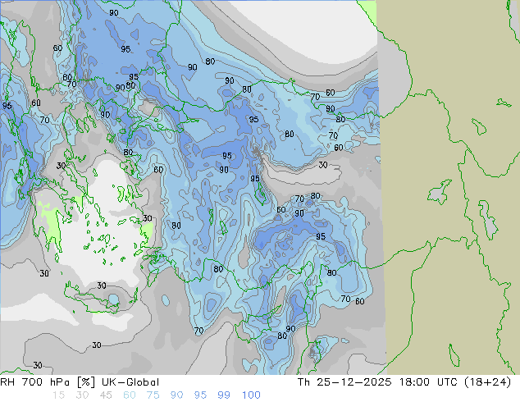Select the legend value 45
The image size is (520, 402).
pyautogui.click(x=106, y=395)
